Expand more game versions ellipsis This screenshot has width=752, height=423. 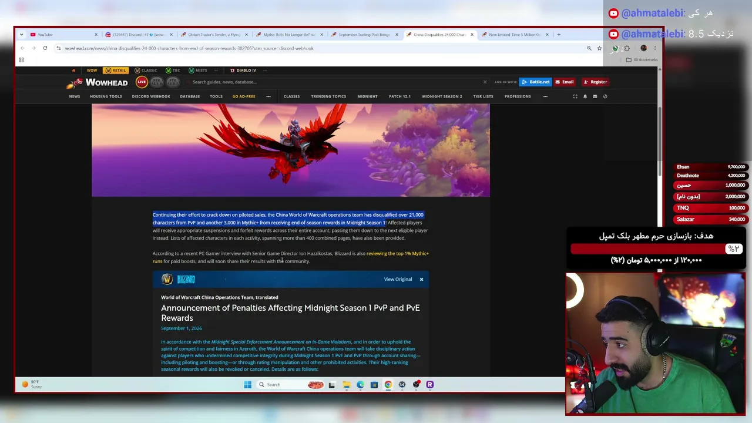216,70
